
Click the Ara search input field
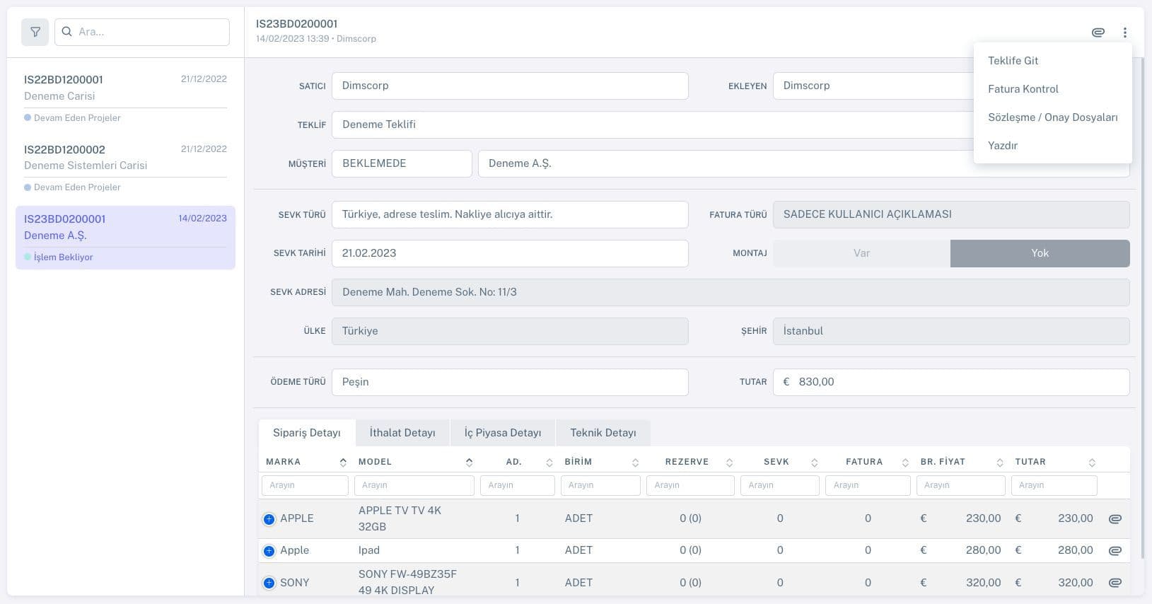[x=150, y=32]
